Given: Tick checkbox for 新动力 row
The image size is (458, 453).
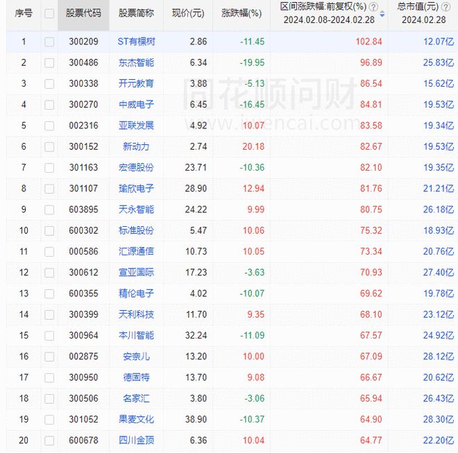Looking at the screenshot, I should (x=49, y=146).
